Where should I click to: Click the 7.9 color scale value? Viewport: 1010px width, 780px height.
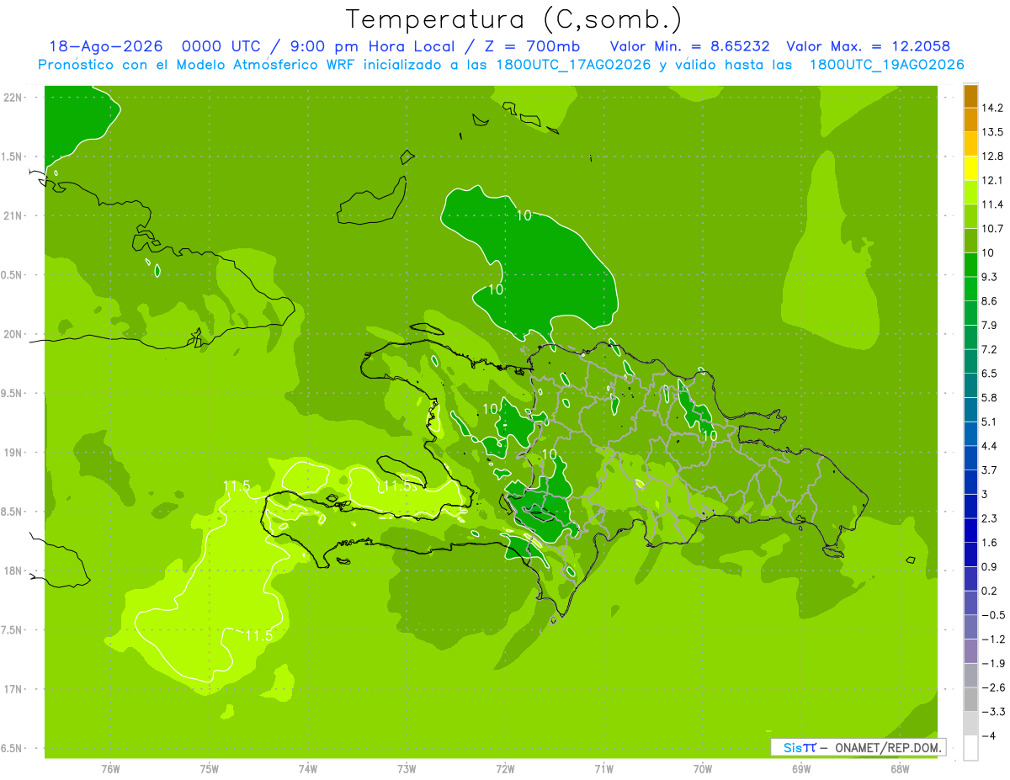(x=991, y=326)
